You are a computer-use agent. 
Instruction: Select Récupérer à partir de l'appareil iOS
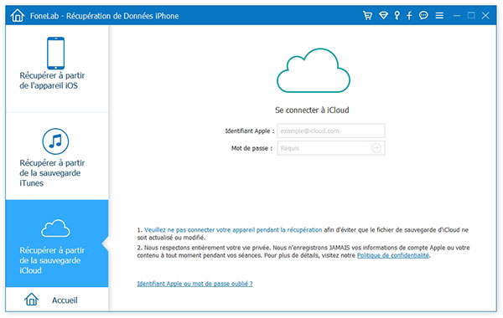tap(57, 69)
